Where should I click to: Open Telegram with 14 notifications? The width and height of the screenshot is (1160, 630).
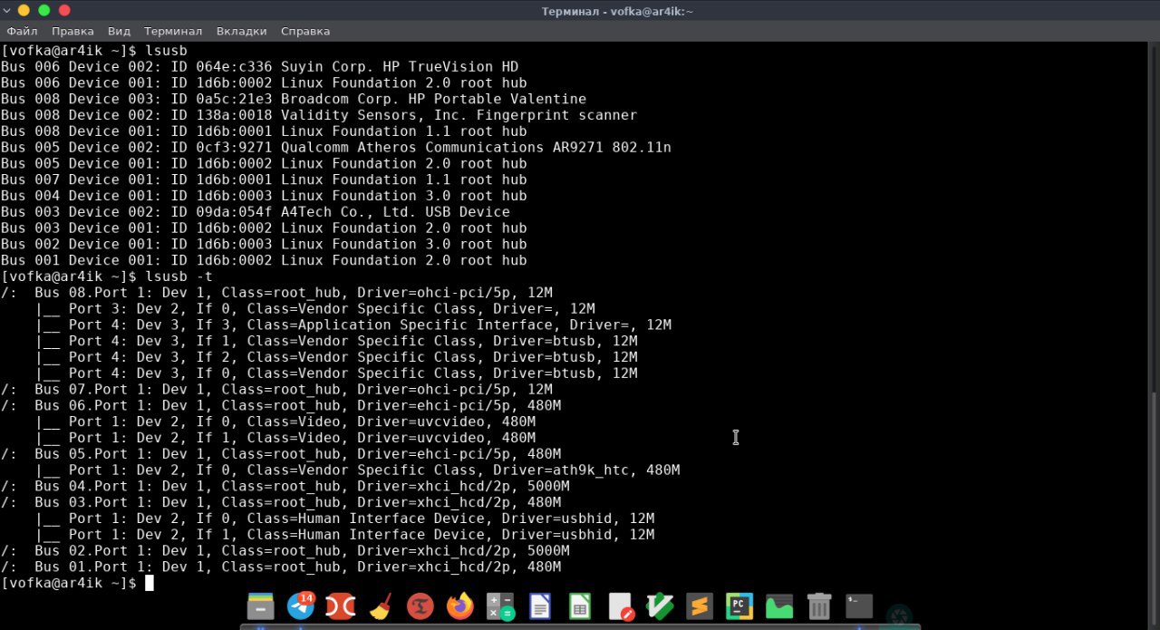pos(301,606)
